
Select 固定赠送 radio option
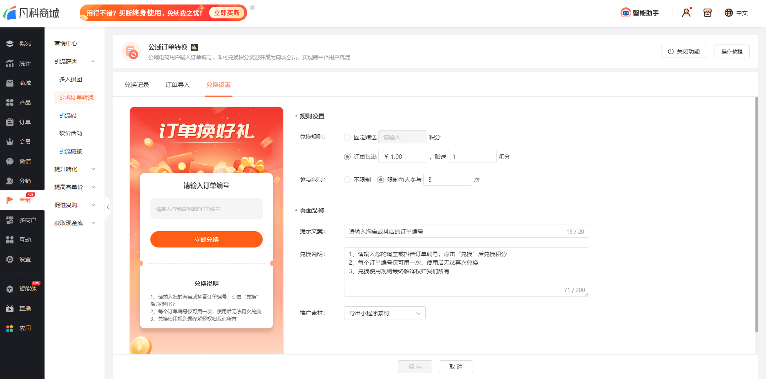pyautogui.click(x=347, y=137)
